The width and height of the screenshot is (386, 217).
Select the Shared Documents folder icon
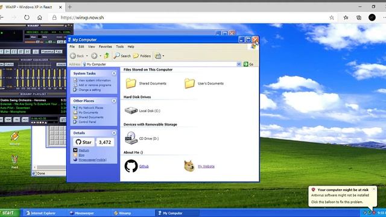131,83
